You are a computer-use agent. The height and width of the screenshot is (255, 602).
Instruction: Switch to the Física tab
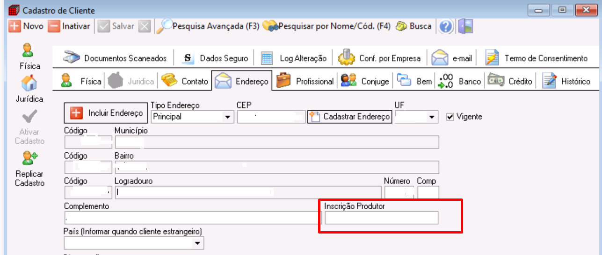[x=80, y=81]
